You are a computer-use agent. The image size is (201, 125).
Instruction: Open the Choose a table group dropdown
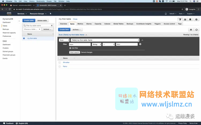tap(32, 29)
